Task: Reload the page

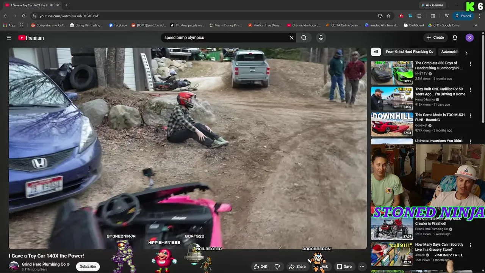Action: coord(23,16)
